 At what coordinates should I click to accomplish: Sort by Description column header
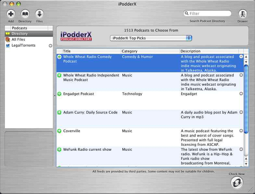[x=209, y=51]
